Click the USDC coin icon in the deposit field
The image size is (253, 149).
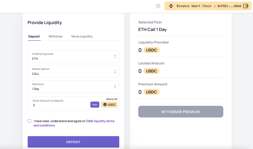[x=105, y=105]
